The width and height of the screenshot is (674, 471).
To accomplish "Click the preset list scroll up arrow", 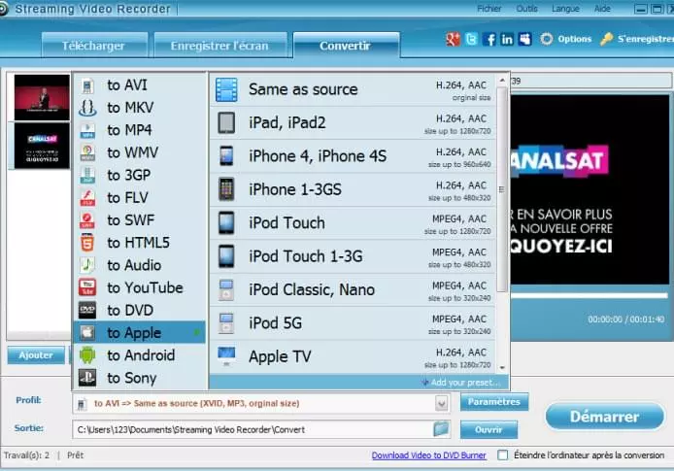I will tap(502, 81).
